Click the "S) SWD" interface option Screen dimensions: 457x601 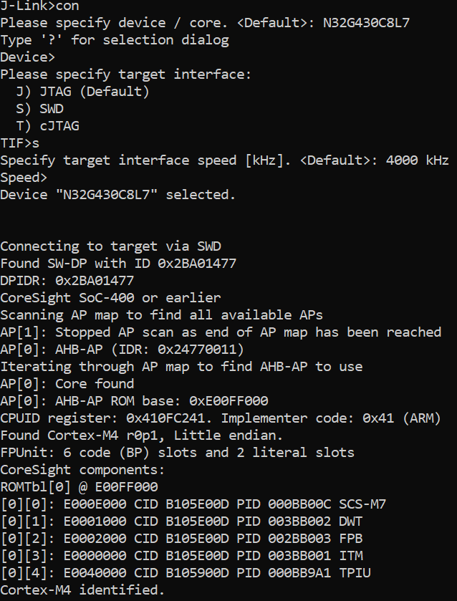pyautogui.click(x=39, y=109)
